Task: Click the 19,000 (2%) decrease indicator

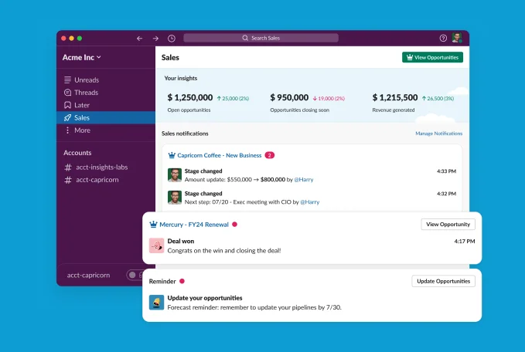Action: (x=329, y=98)
